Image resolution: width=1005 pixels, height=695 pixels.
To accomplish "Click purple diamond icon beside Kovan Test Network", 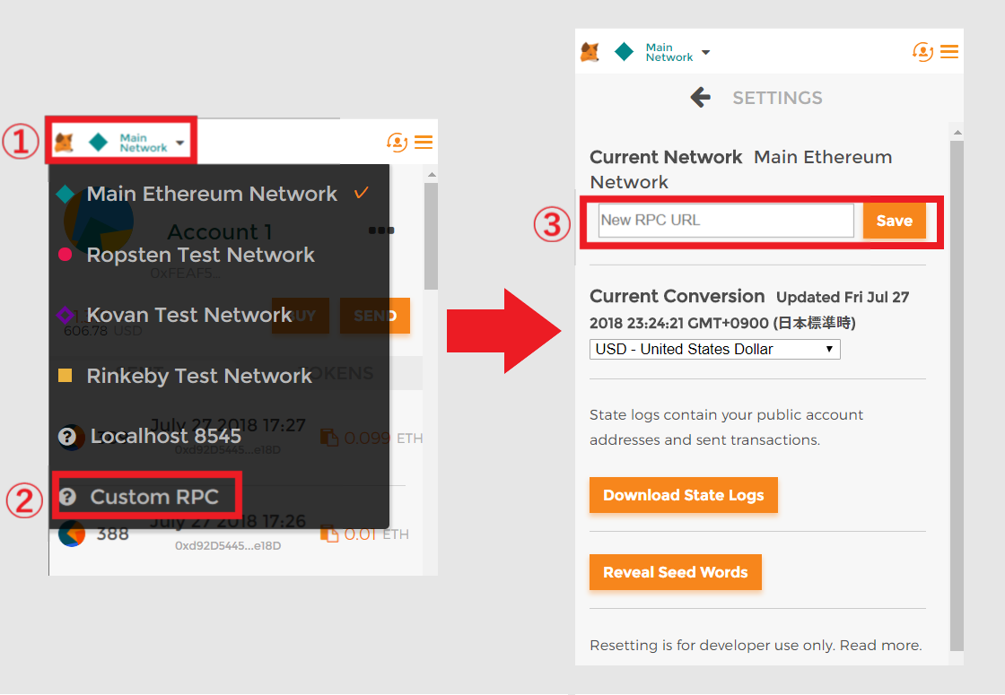I will (x=65, y=315).
